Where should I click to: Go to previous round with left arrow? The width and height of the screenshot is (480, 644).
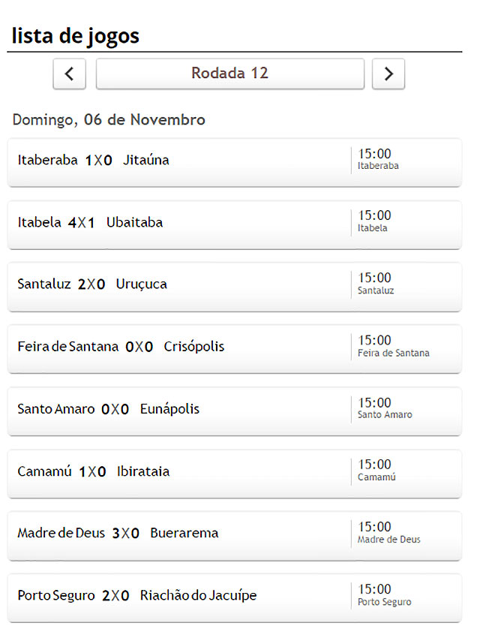(69, 74)
